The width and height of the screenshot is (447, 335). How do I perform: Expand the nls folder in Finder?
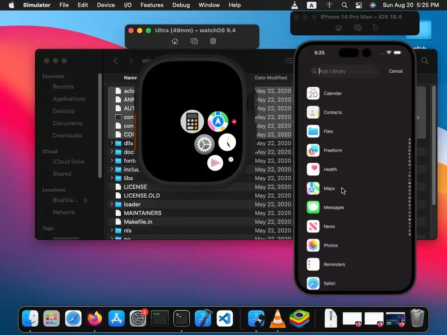point(112,230)
